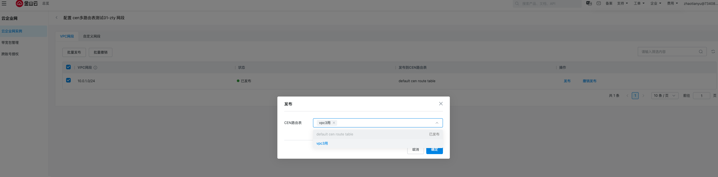Close the 发布 dialog with X

click(x=441, y=104)
